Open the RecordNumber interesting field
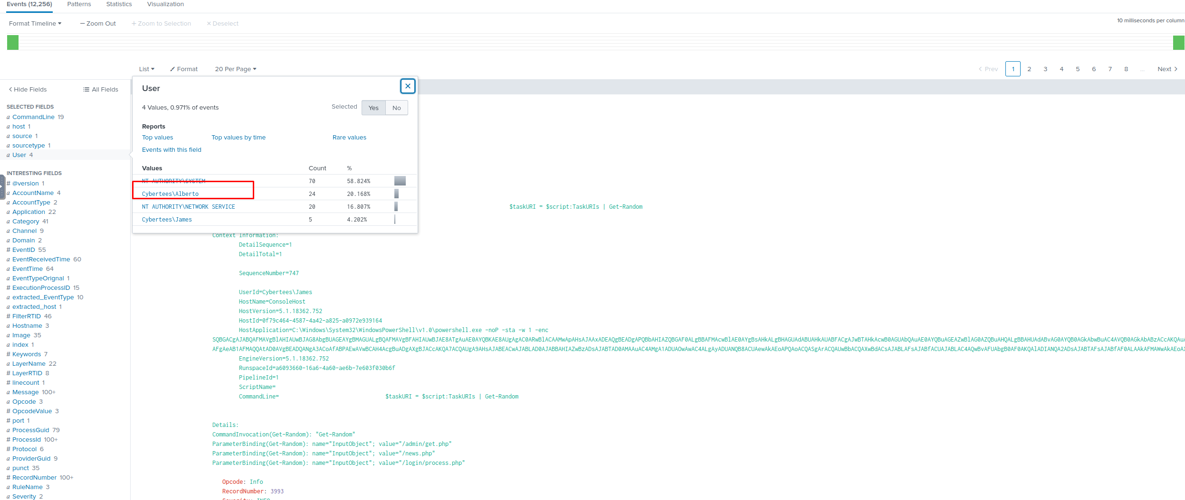 [x=34, y=478]
